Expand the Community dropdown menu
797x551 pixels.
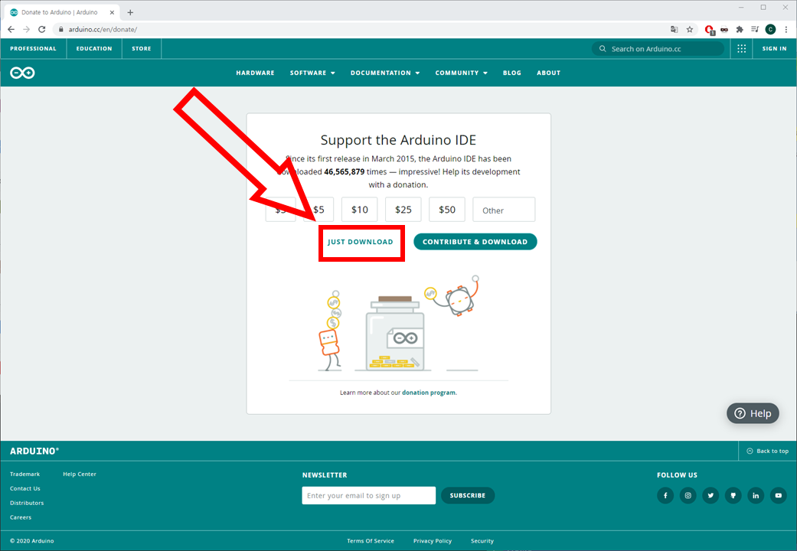[x=461, y=73]
